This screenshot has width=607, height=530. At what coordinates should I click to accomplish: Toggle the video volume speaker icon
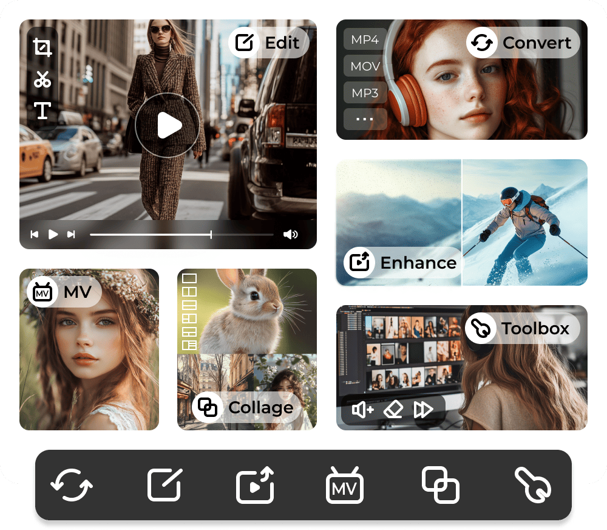[x=290, y=234]
